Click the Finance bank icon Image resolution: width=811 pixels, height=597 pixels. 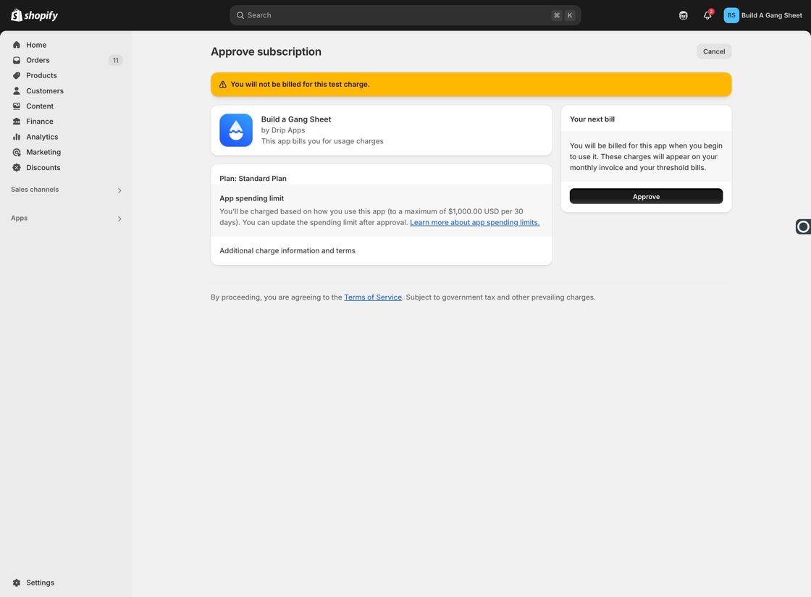pos(17,122)
